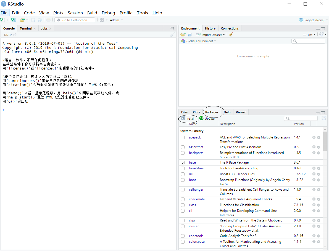The width and height of the screenshot is (329, 251).
Task: Save the current document
Action: point(33,20)
